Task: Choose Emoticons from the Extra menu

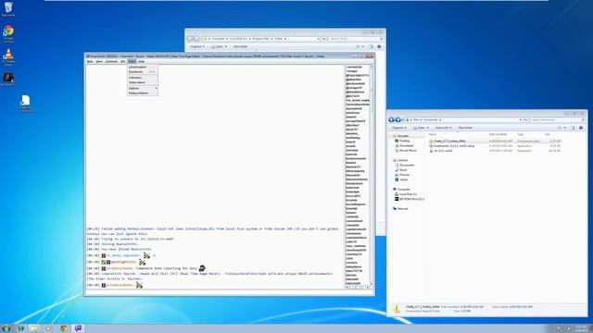Action: click(143, 72)
